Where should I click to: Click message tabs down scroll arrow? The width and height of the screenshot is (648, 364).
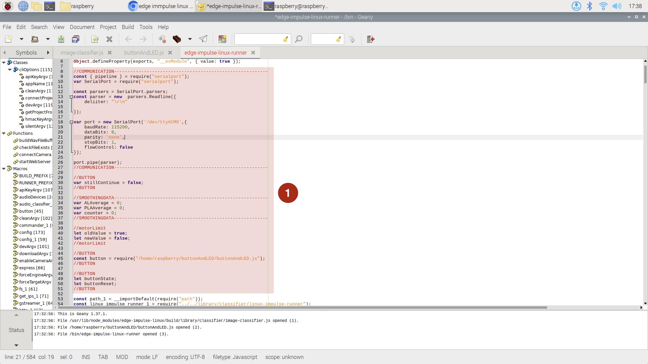[16, 345]
